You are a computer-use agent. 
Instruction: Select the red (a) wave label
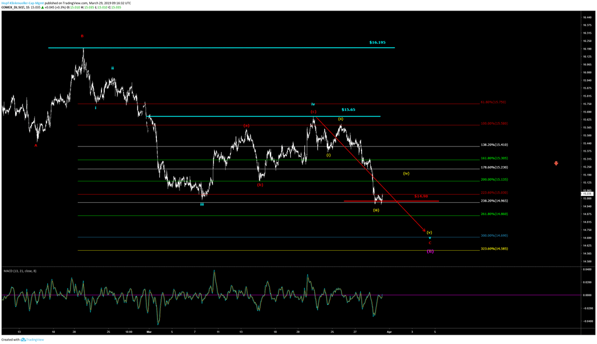tap(247, 125)
